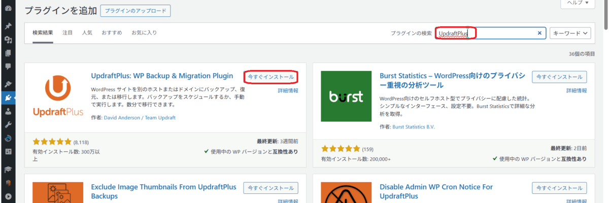
Task: Open the UpdraftPlus: WP Backup & Migration title
Action: click(162, 76)
